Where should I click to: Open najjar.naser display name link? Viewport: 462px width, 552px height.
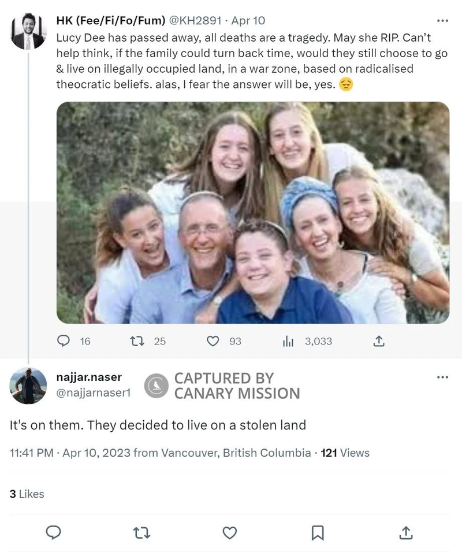(x=89, y=377)
